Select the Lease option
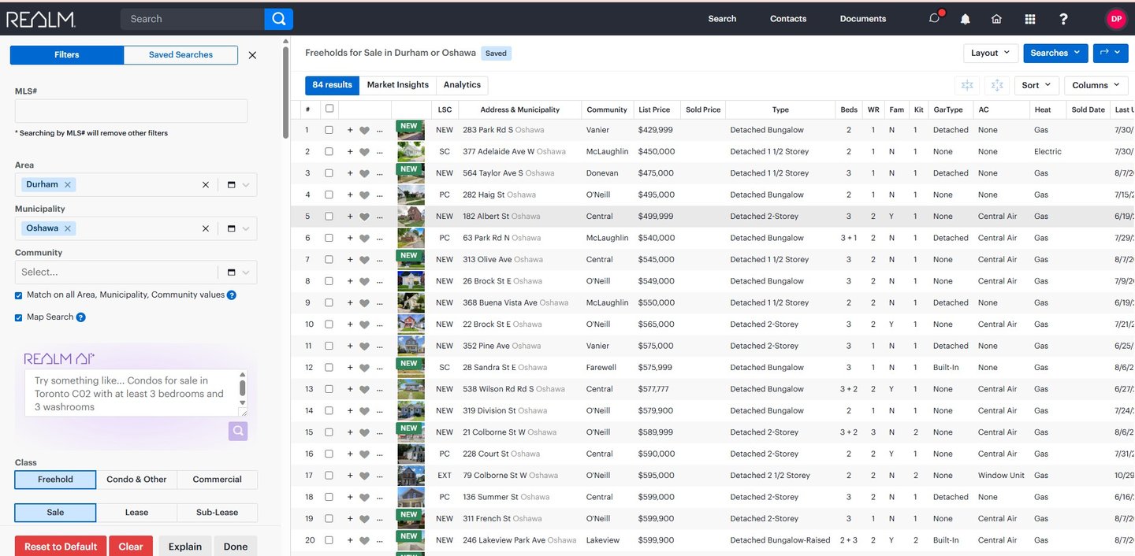 [136, 513]
